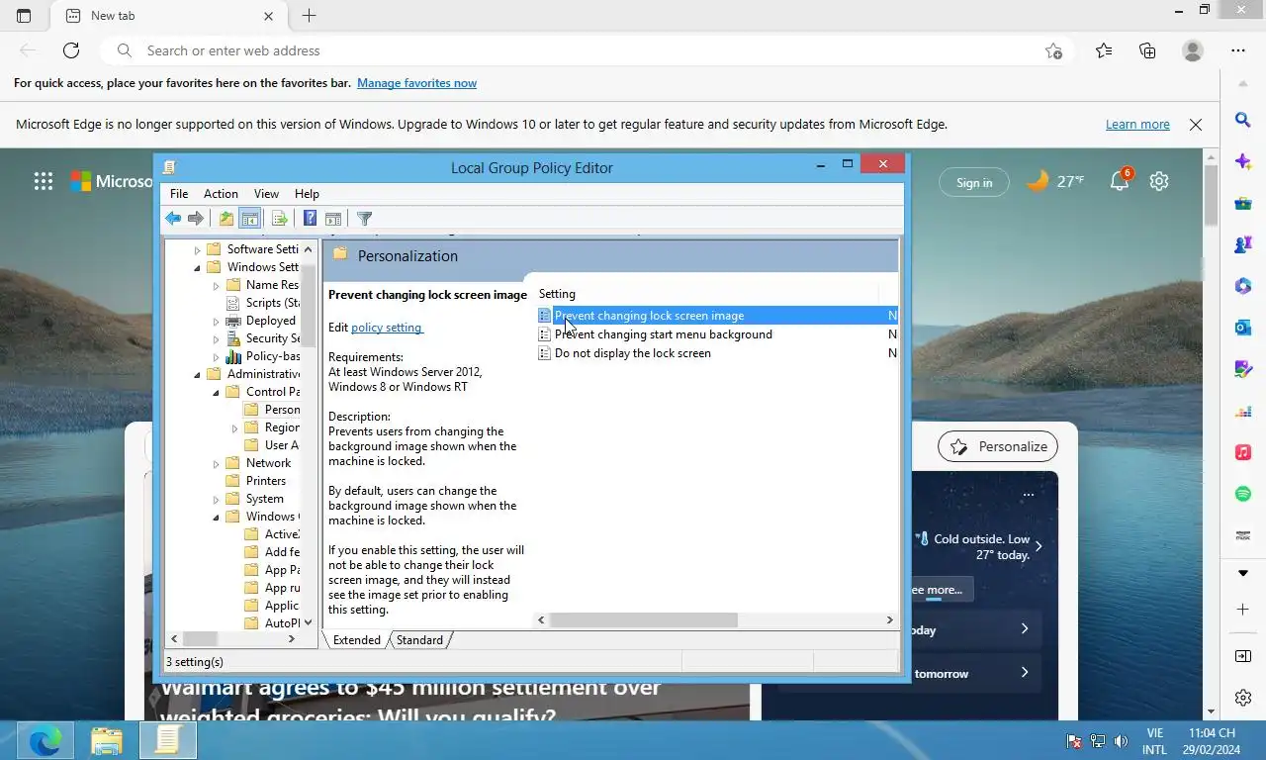
Task: Open Games chess icon in Edge sidebar
Action: click(1243, 244)
